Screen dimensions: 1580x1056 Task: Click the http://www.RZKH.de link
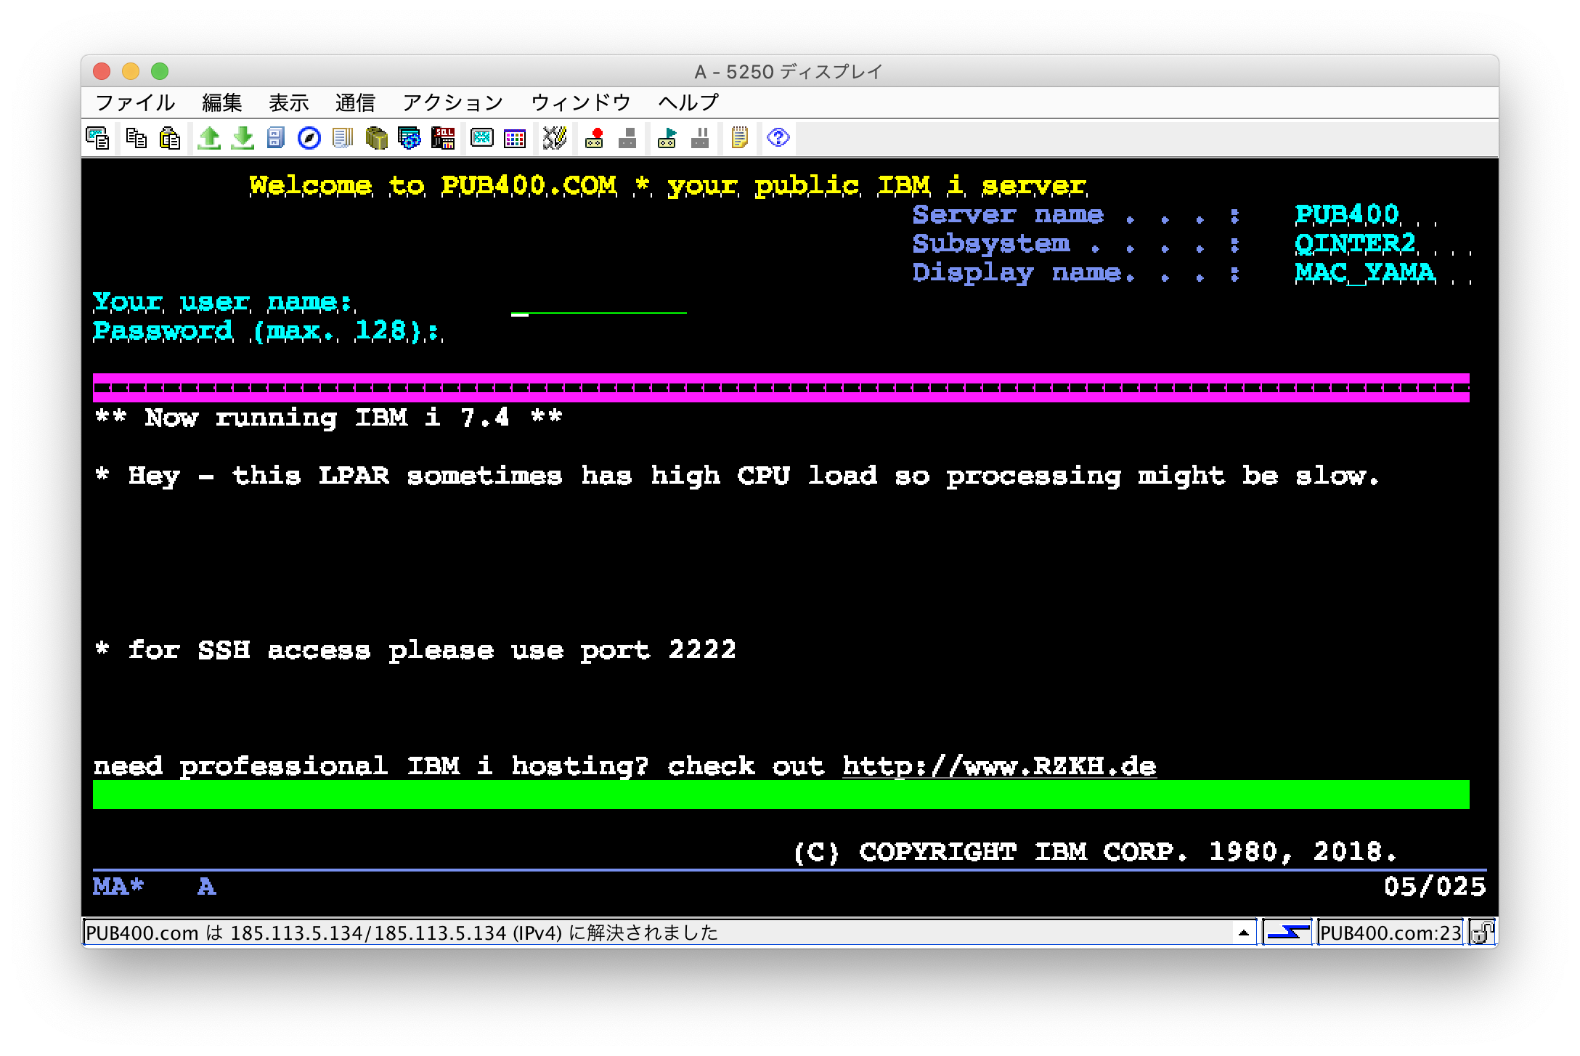click(998, 766)
